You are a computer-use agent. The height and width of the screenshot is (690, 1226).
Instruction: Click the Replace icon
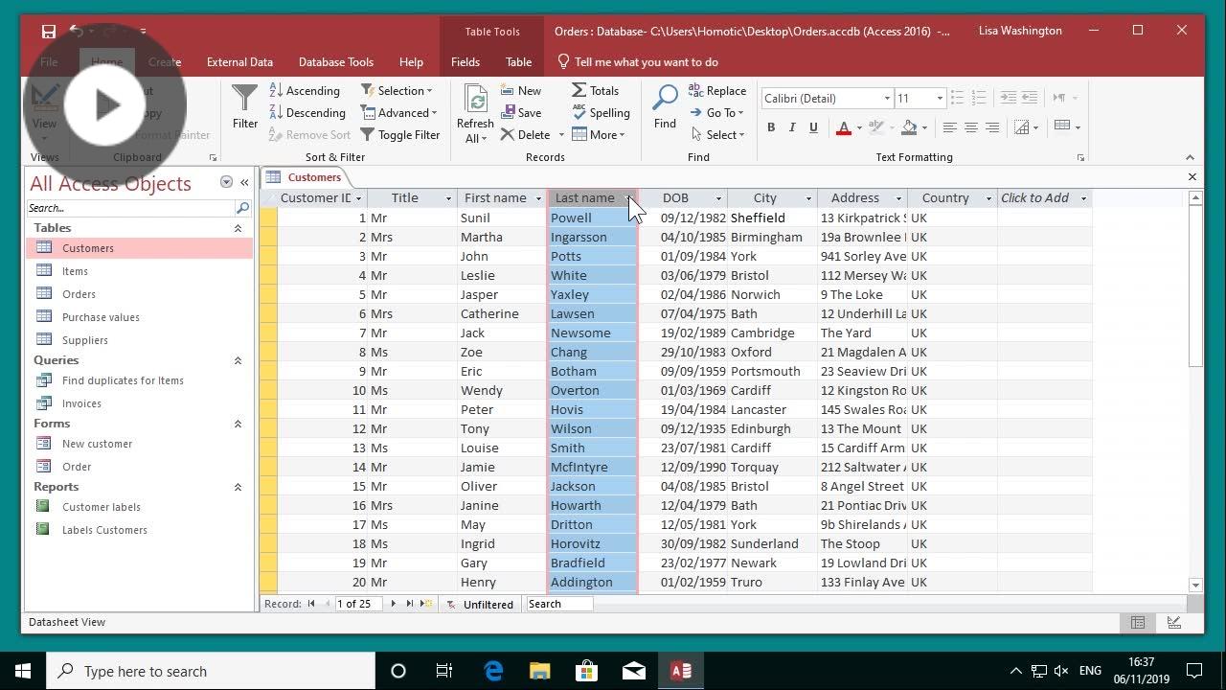(717, 90)
